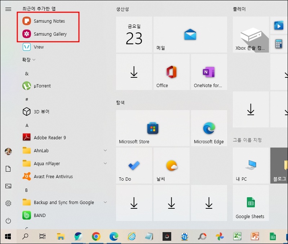Open the Xbox 콘솔 tile

[x=251, y=35]
